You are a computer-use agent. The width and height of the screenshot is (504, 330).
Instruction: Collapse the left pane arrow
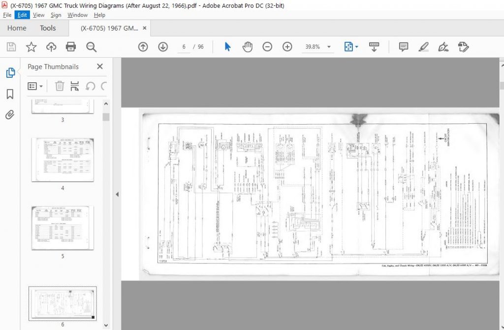(117, 194)
